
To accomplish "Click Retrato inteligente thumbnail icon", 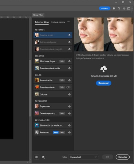I will [37, 42].
